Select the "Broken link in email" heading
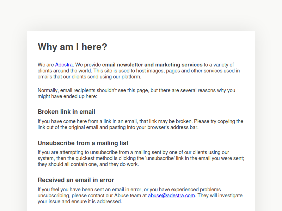282x211 pixels. 66,112
